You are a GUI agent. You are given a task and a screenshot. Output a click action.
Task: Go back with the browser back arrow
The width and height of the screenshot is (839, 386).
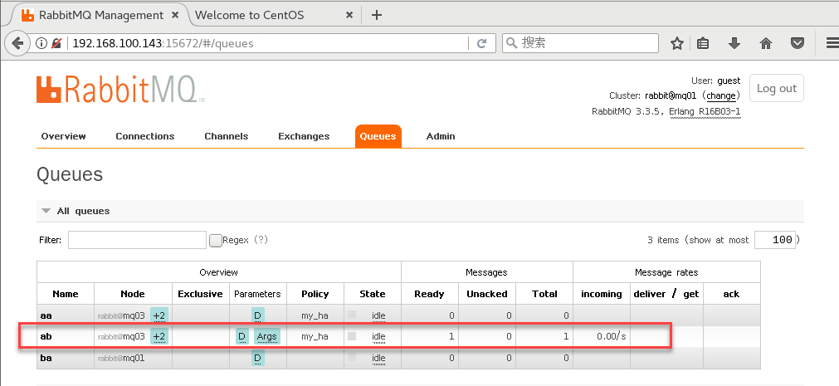tap(17, 43)
